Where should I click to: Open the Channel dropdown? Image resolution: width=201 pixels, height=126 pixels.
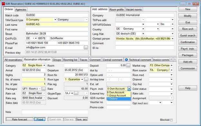click(x=171, y=79)
